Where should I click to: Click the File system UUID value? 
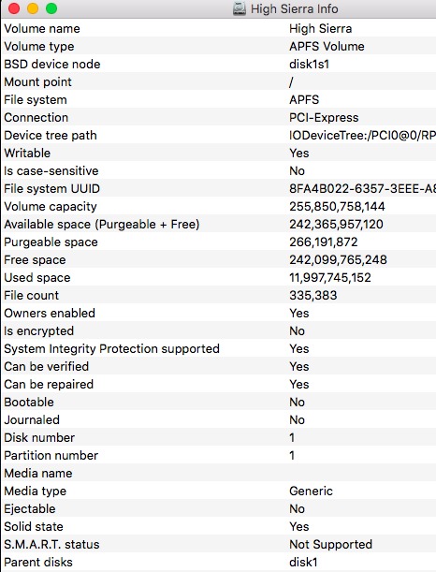[x=362, y=188]
